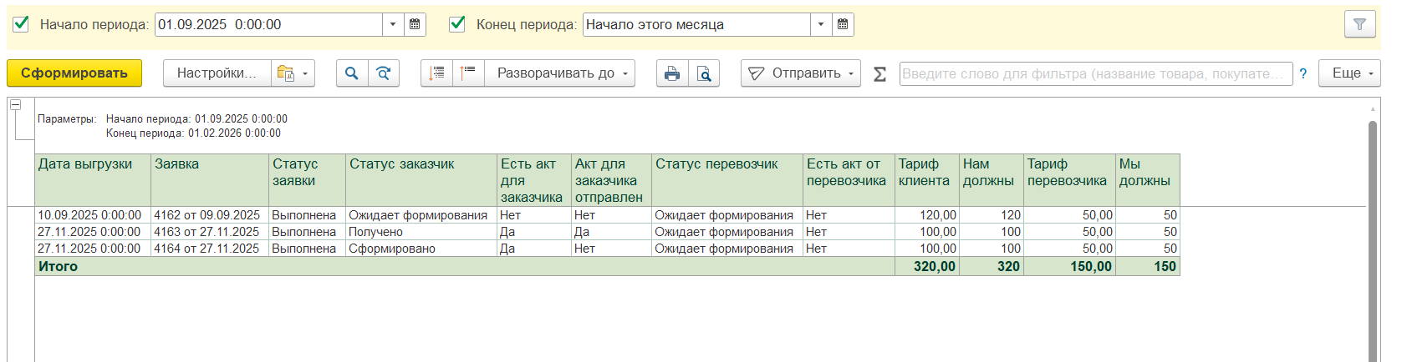1402x362 pixels.
Task: Click 'Заявка' column header
Action: (210, 179)
